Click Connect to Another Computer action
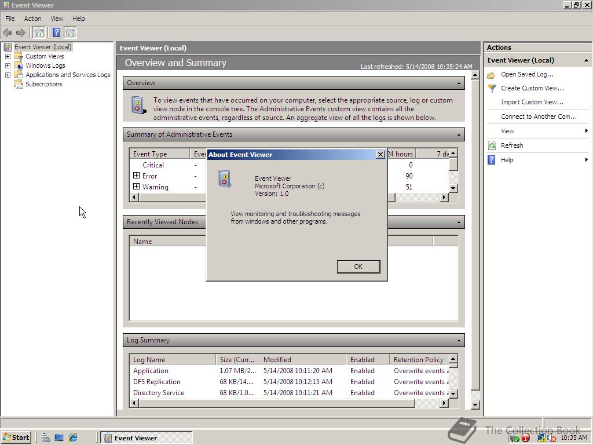 [x=539, y=116]
